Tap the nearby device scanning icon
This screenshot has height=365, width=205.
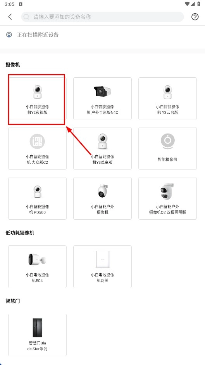coord(9,35)
